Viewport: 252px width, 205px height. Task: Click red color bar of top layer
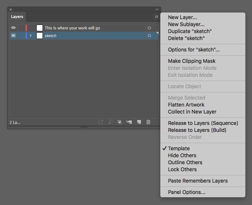pos(26,28)
